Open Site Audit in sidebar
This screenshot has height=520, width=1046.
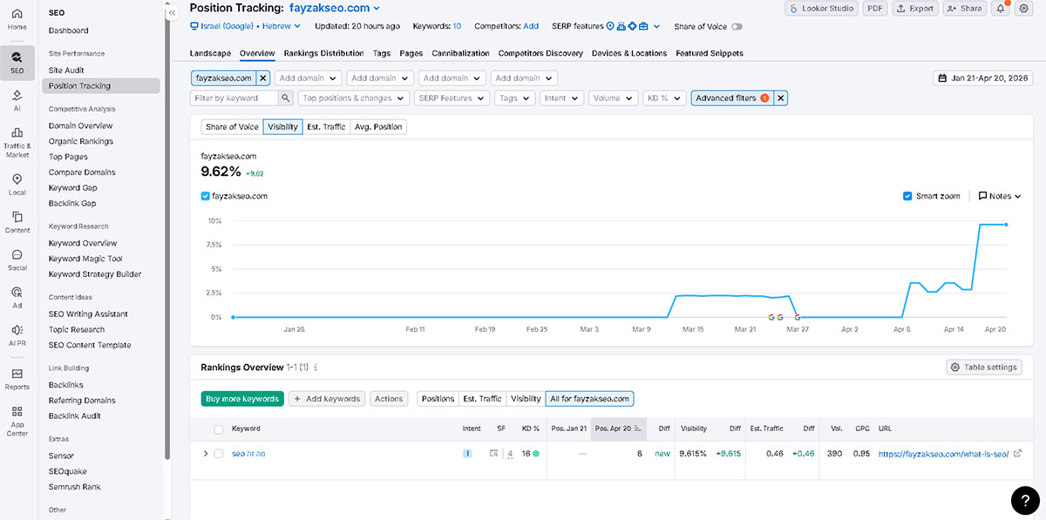click(x=66, y=71)
